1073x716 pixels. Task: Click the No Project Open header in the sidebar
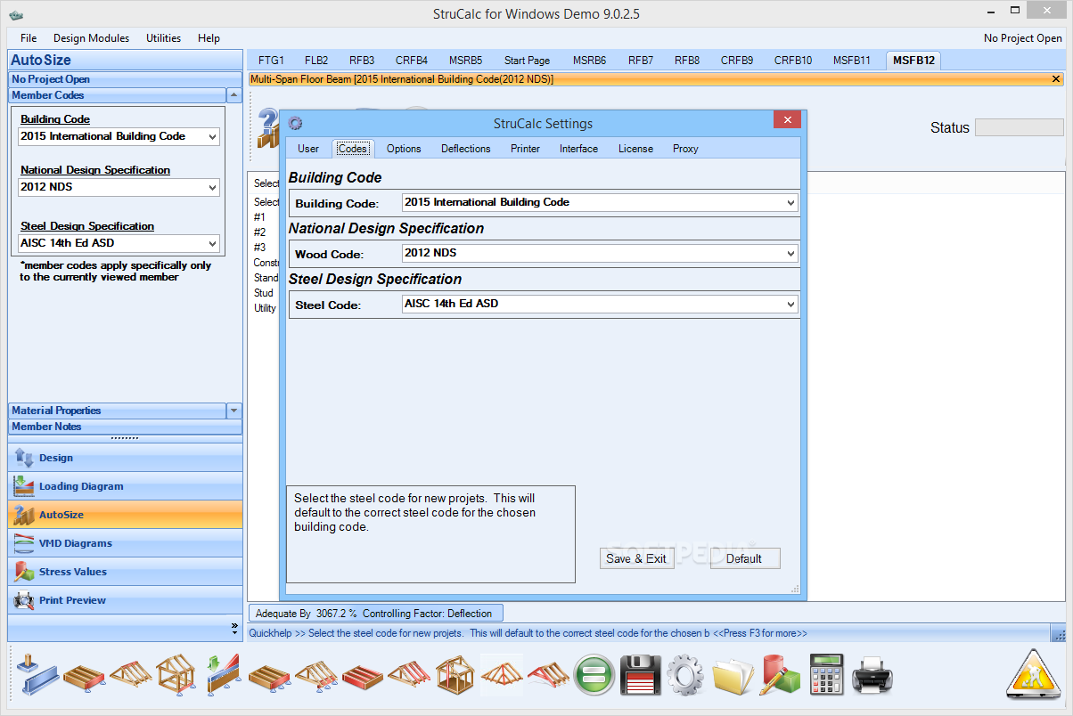click(x=125, y=79)
